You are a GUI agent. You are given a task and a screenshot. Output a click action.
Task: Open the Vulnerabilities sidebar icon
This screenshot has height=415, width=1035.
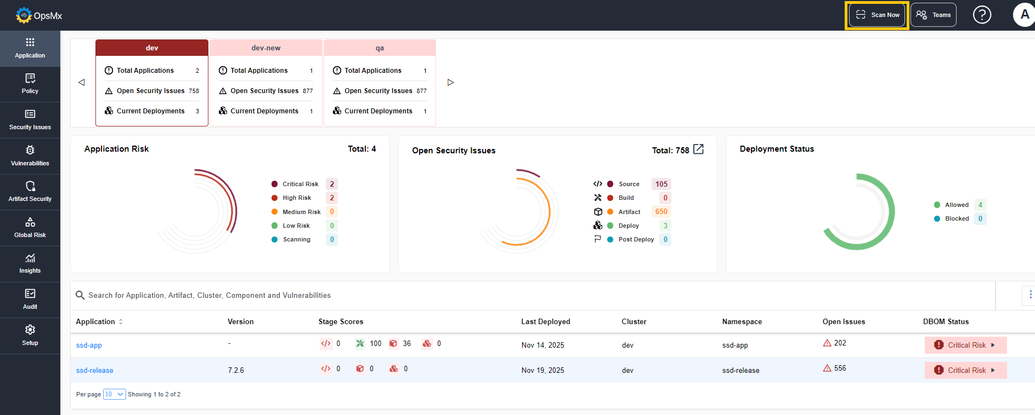30,155
